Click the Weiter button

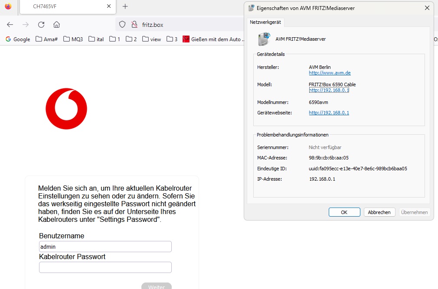coord(157,286)
